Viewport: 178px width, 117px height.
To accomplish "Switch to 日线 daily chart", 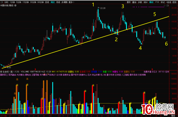I will (x=47, y=2).
